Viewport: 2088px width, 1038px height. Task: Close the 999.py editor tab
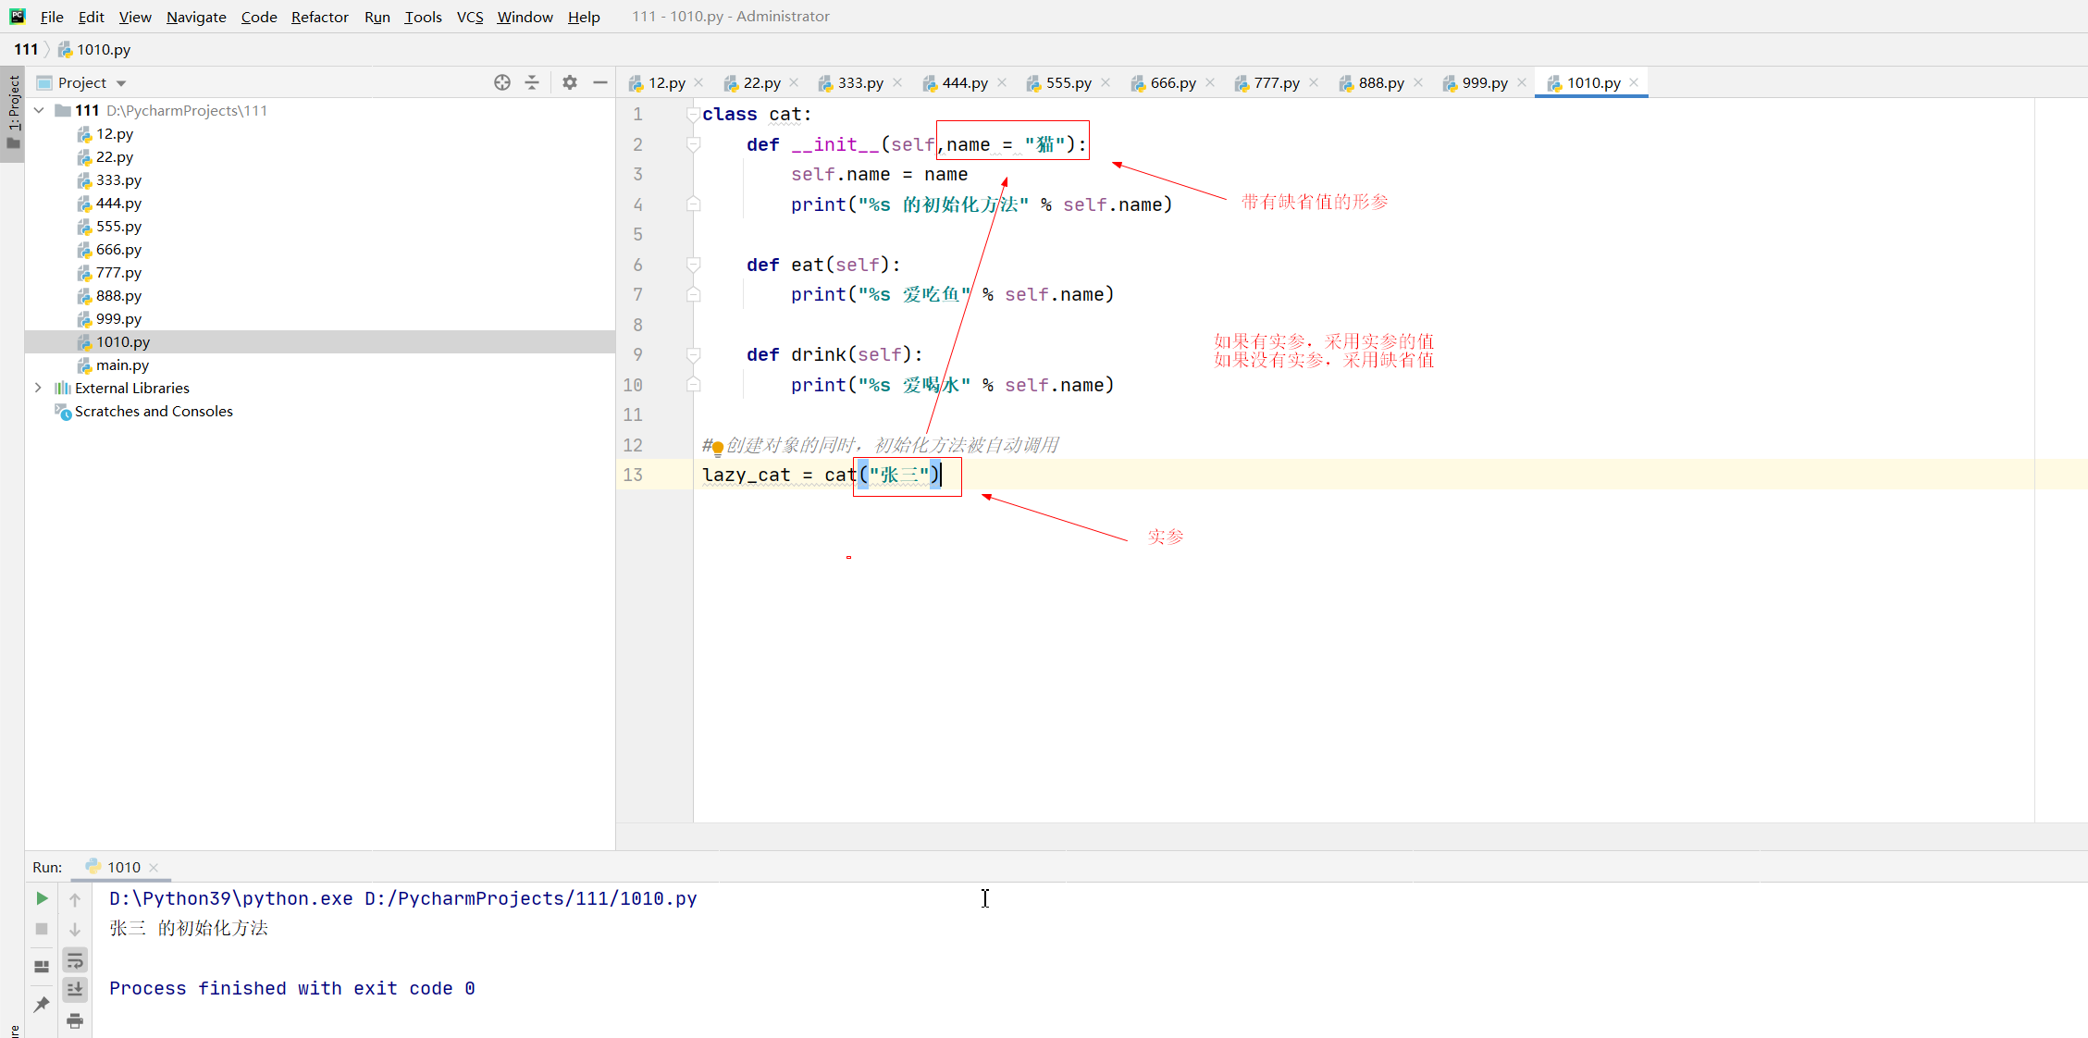(x=1522, y=82)
